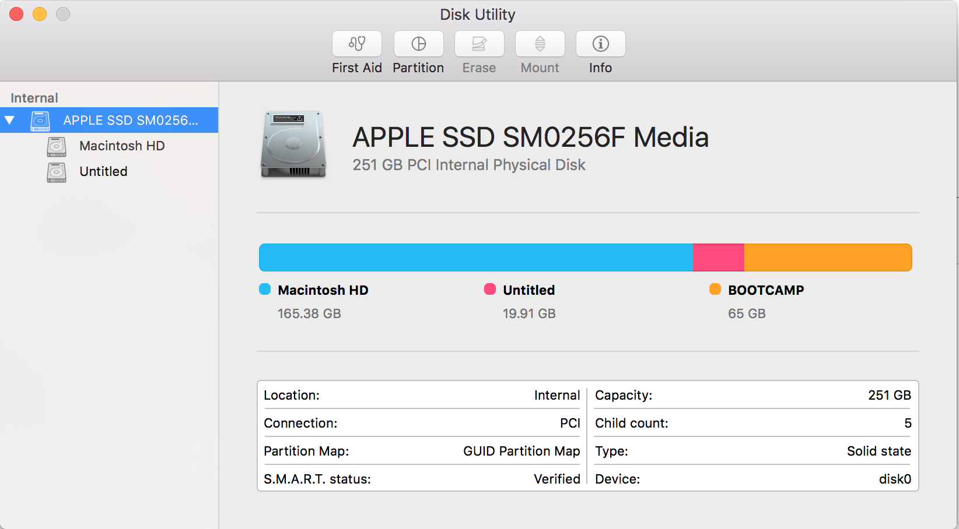Open the Partition tool
This screenshot has height=529, width=959.
pos(418,44)
